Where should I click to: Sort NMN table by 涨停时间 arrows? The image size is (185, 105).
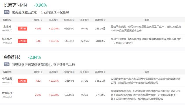pos(74,20)
